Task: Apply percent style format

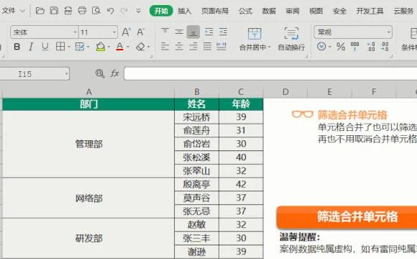Action: coord(341,47)
